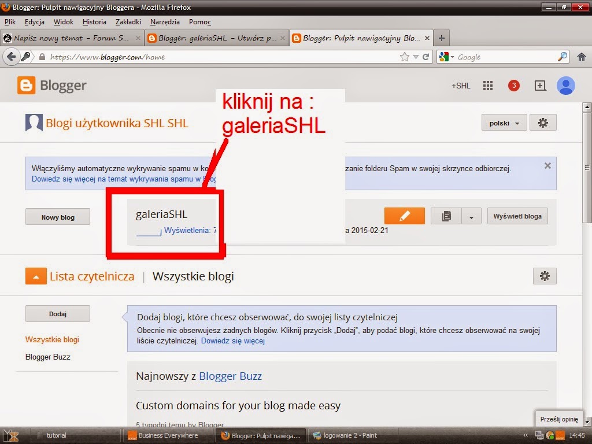Click the Google search field

point(506,57)
